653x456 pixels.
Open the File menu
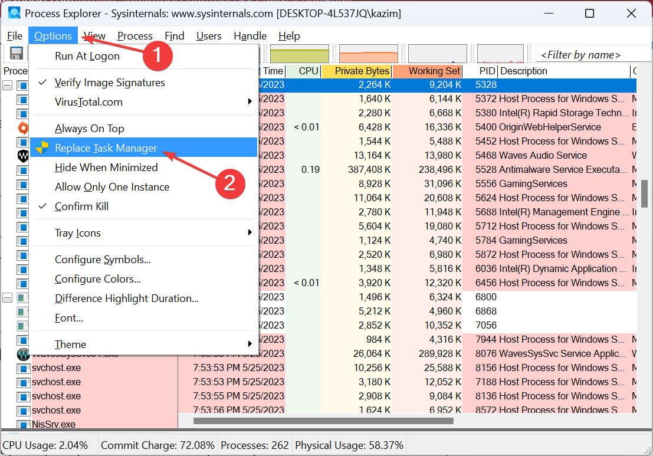point(15,36)
